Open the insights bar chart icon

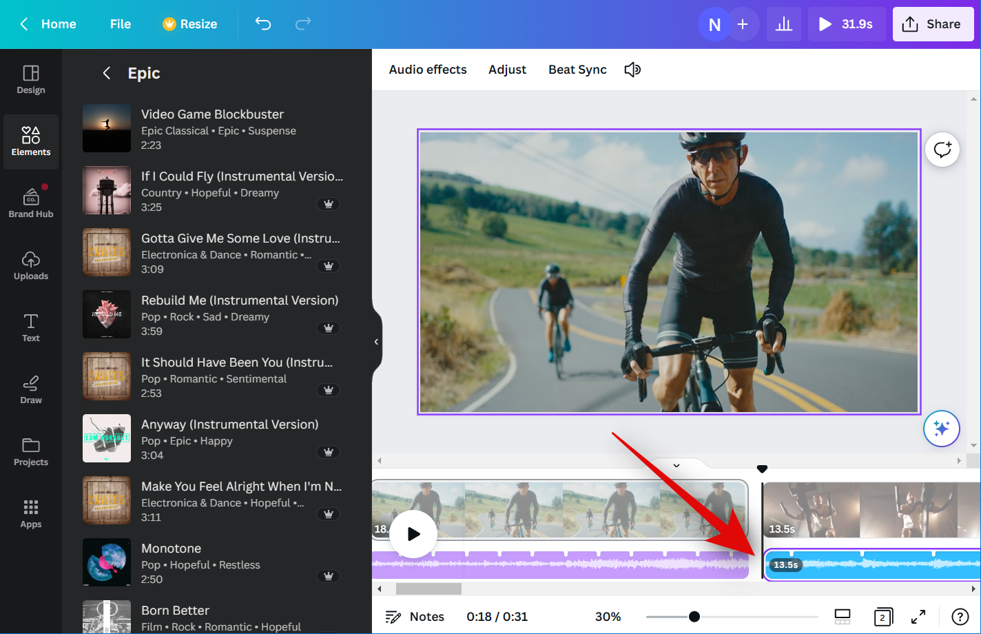click(783, 24)
